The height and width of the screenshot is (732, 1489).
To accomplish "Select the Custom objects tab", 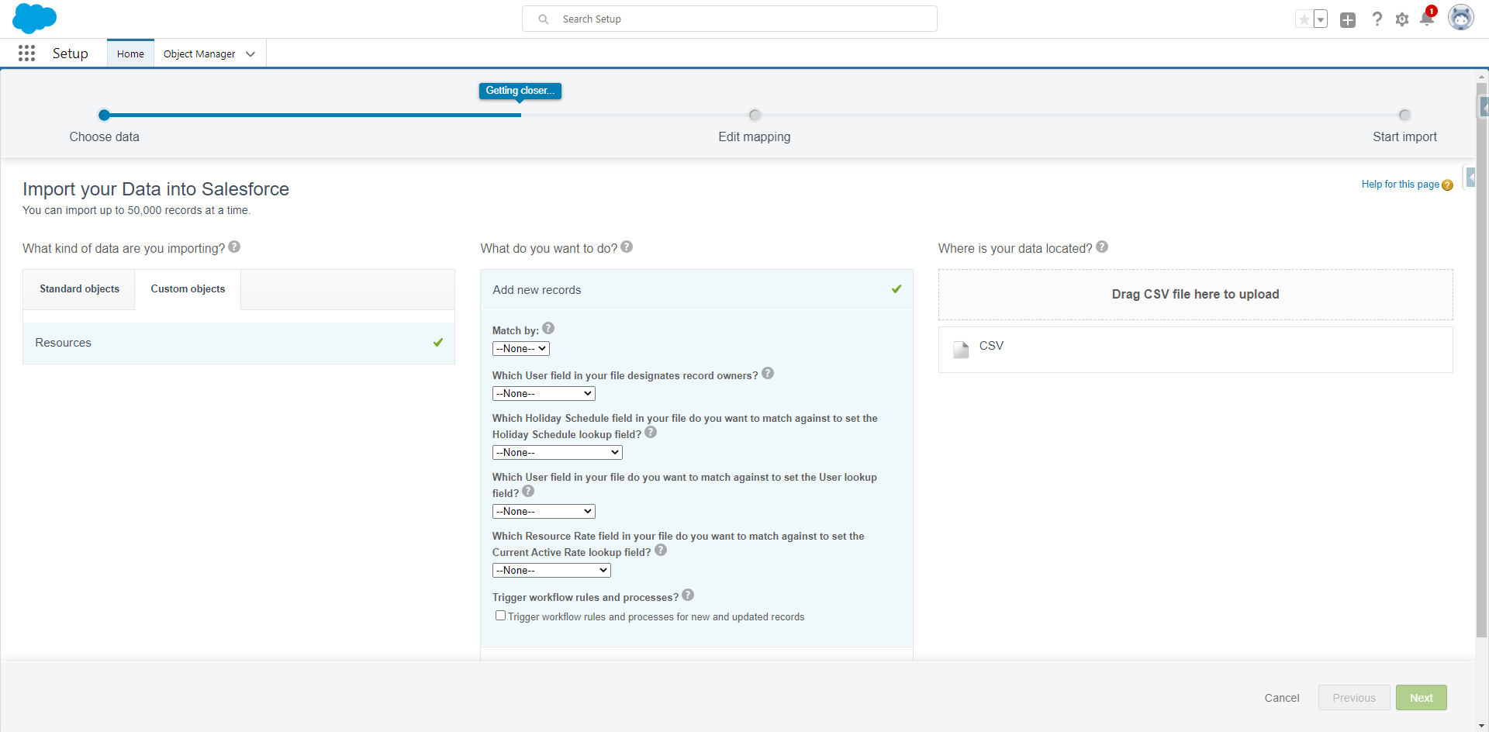I will [x=188, y=289].
